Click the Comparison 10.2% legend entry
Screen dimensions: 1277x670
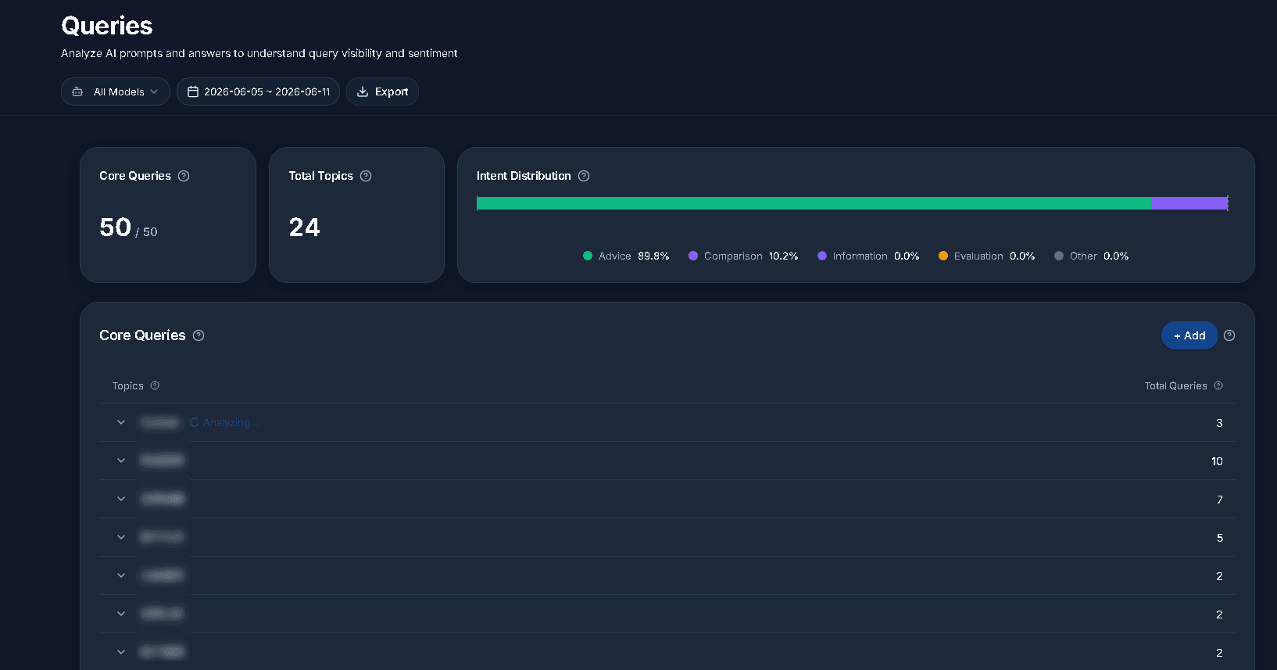(743, 256)
